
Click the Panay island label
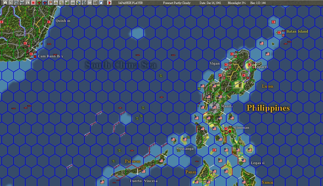pyautogui.click(x=191, y=172)
